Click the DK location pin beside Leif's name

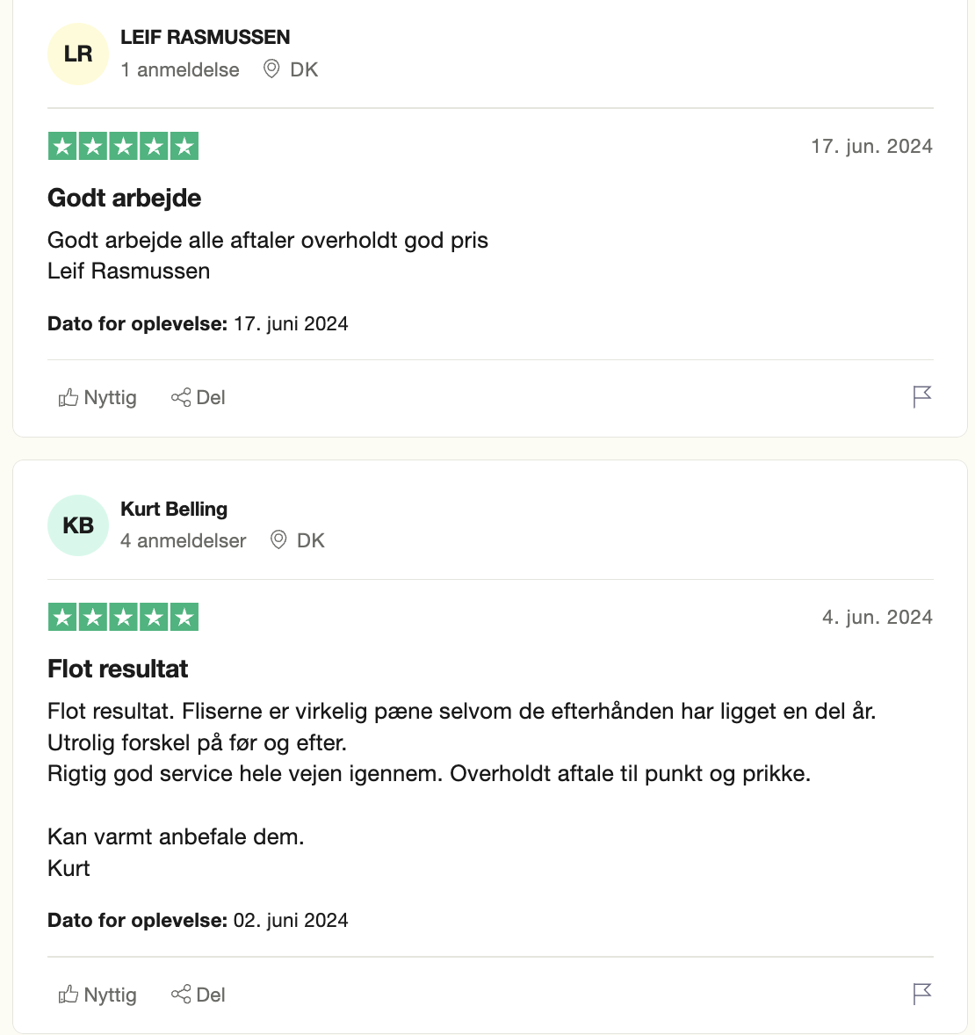click(x=272, y=69)
